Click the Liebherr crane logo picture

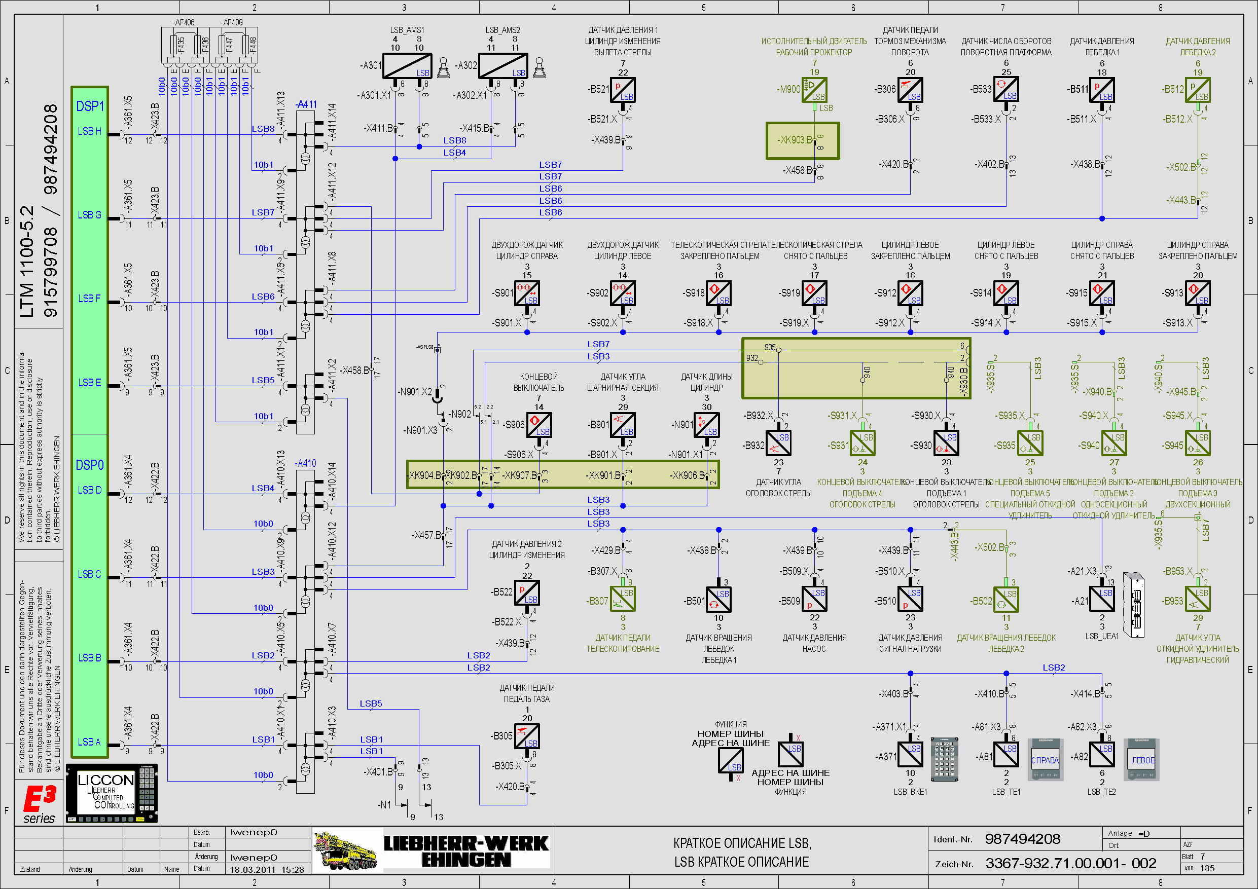point(347,850)
